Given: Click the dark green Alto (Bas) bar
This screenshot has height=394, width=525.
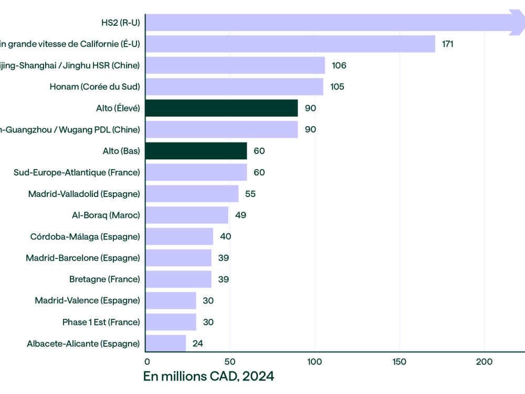Looking at the screenshot, I should (196, 151).
